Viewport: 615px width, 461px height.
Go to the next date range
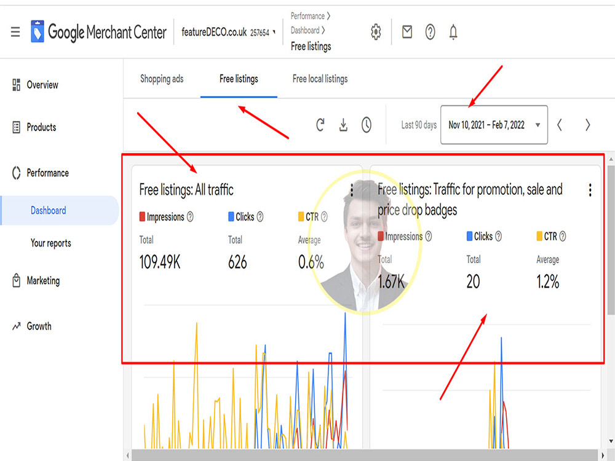pos(587,125)
